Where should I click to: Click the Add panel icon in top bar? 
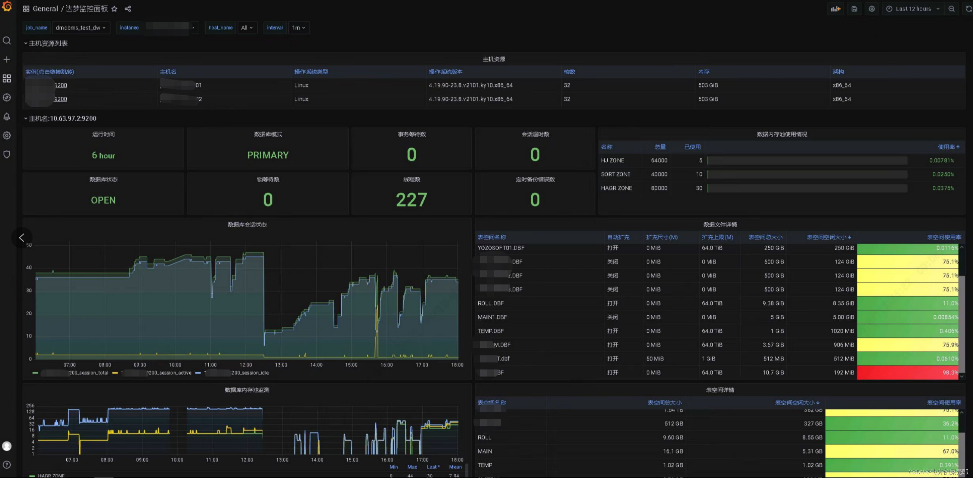tap(836, 9)
